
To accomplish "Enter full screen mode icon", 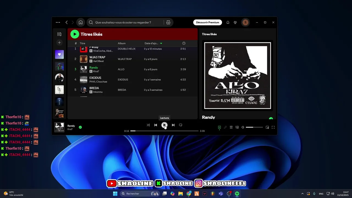I will pos(273,127).
